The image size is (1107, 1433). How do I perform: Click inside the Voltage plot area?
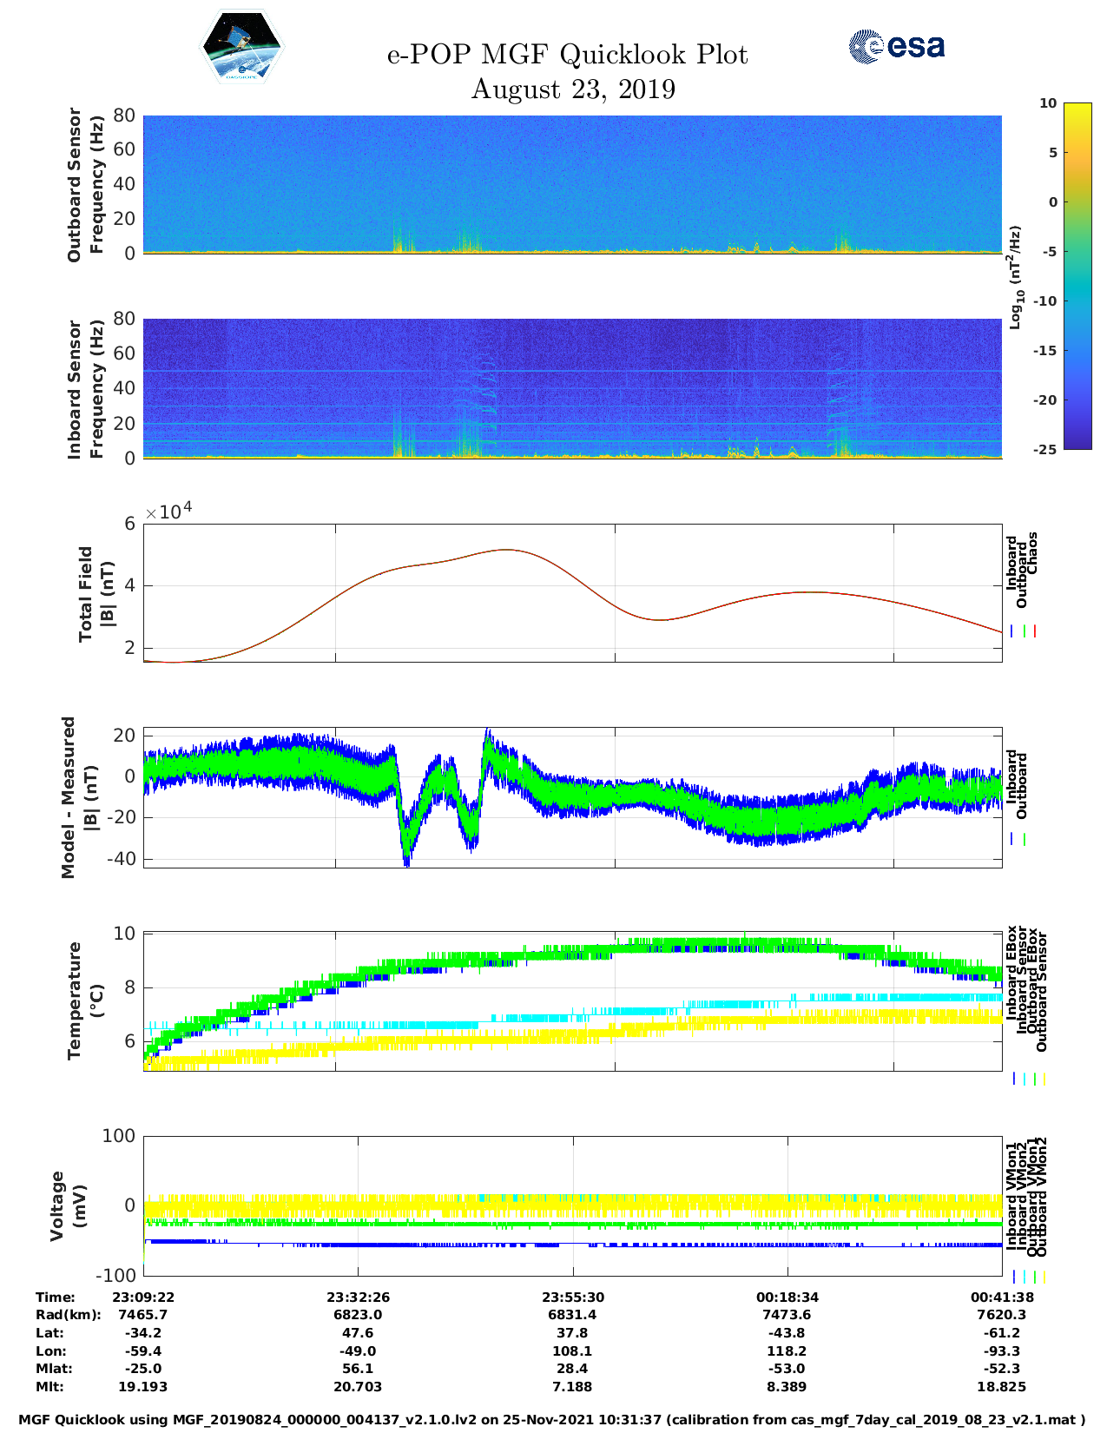(x=572, y=1205)
